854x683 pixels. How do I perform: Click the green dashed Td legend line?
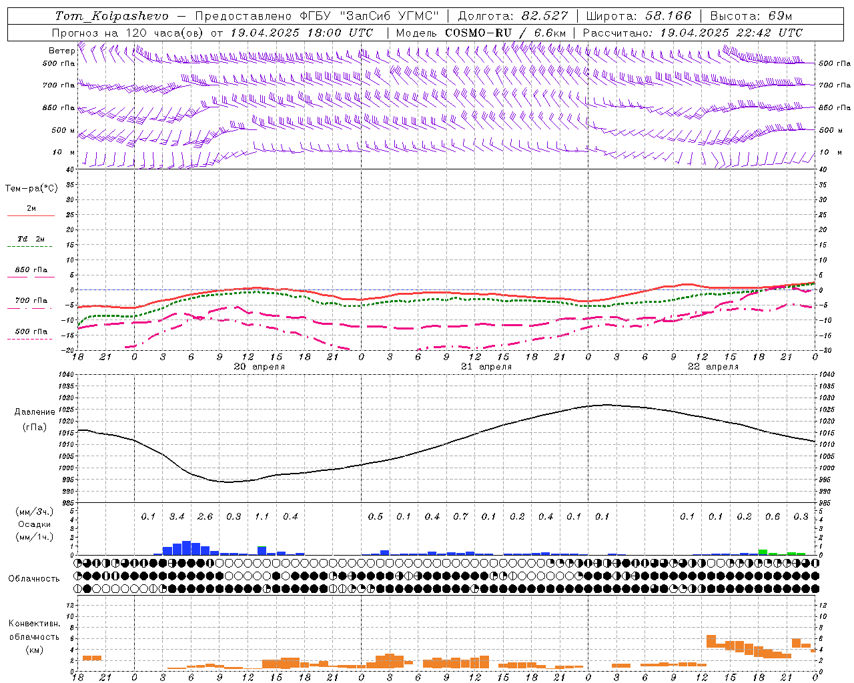pyautogui.click(x=29, y=247)
